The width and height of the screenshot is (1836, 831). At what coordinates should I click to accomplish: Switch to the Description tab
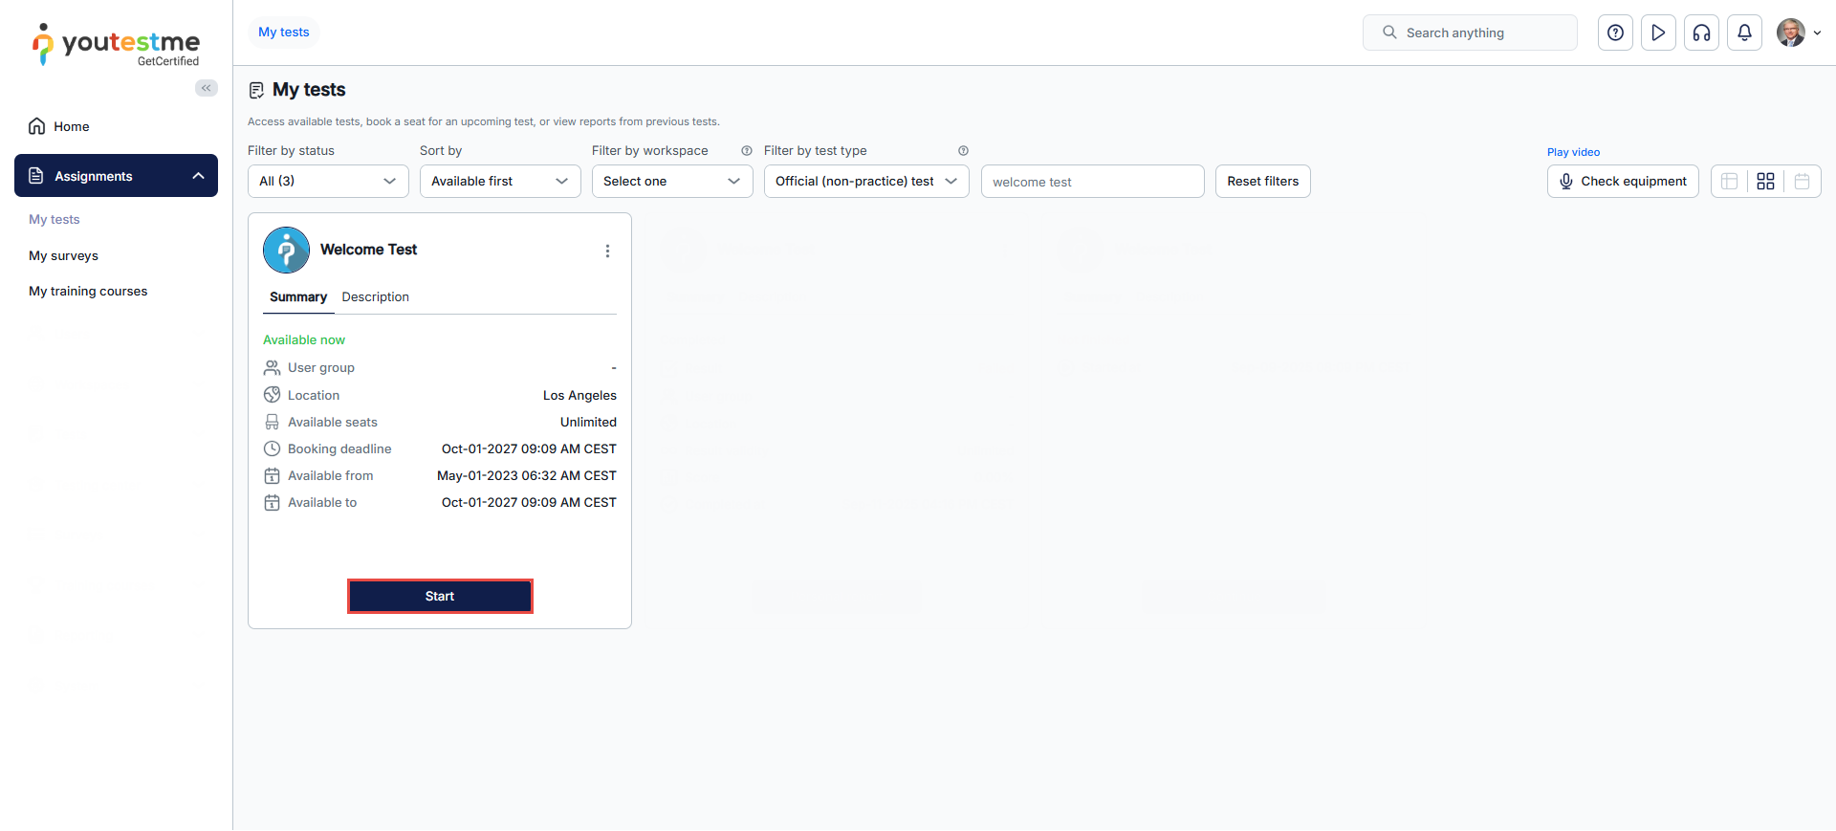coord(375,297)
